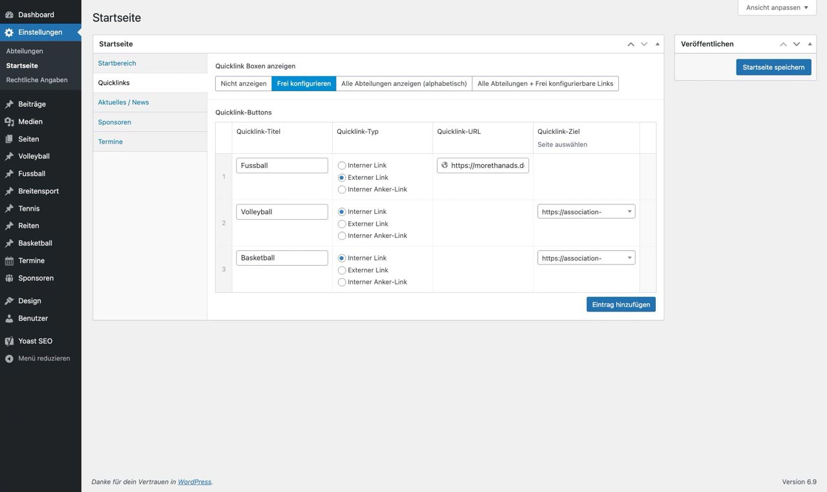Open Seiten via its pages icon

pyautogui.click(x=9, y=139)
